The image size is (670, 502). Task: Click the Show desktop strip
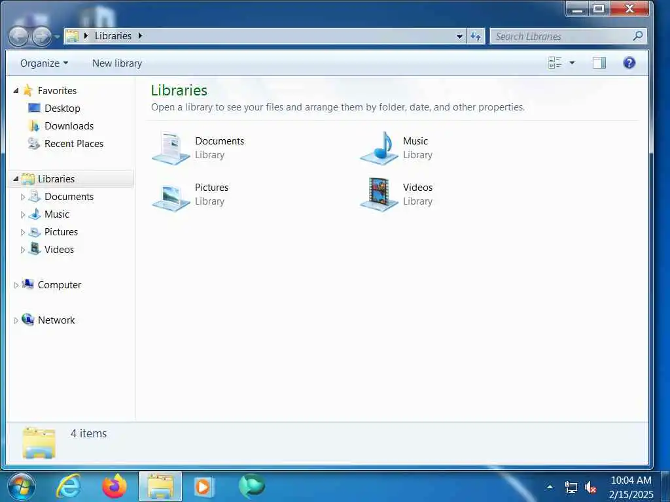(x=665, y=486)
